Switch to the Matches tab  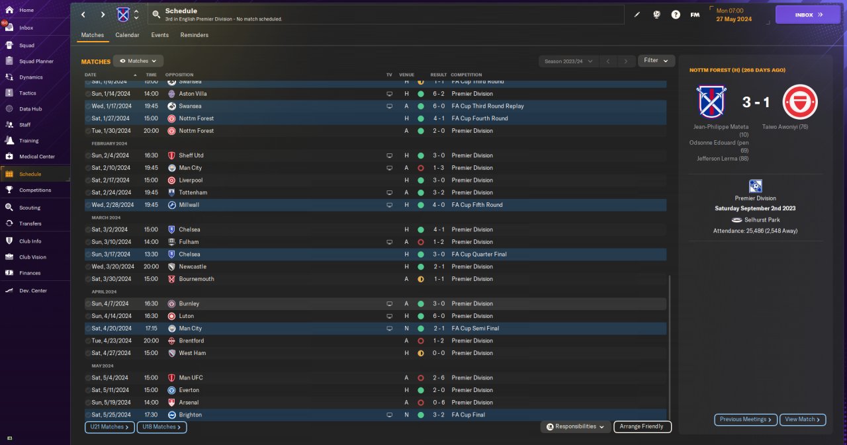(93, 35)
